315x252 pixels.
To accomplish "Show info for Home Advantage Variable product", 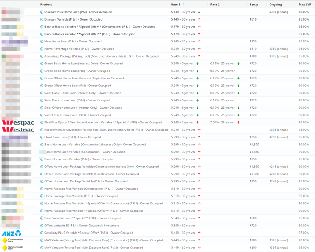I will coord(41,49).
